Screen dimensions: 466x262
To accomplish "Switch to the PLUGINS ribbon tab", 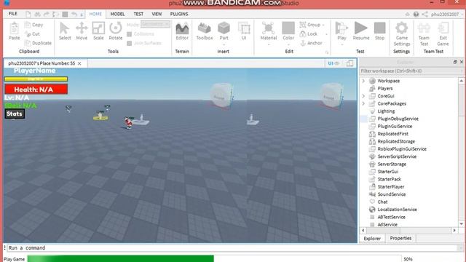I will point(179,14).
